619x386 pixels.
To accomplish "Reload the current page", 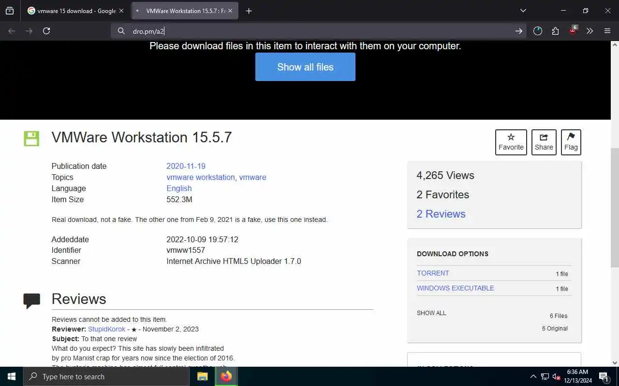I will coord(46,31).
